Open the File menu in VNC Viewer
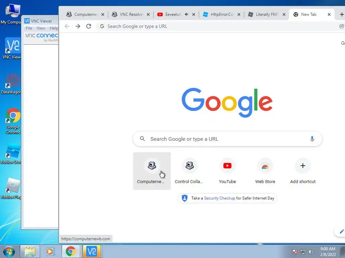 29,28
